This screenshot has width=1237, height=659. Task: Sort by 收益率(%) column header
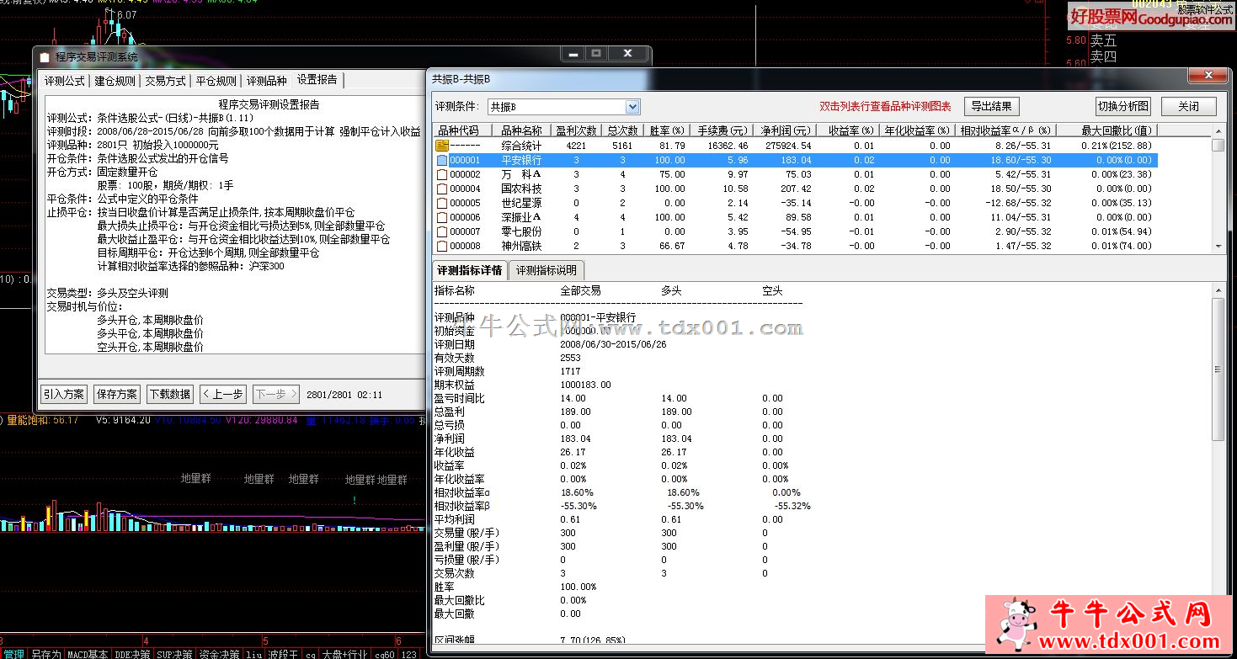847,130
